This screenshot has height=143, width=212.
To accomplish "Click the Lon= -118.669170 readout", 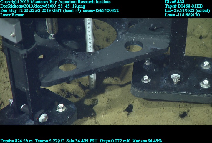I will pos(182,15).
